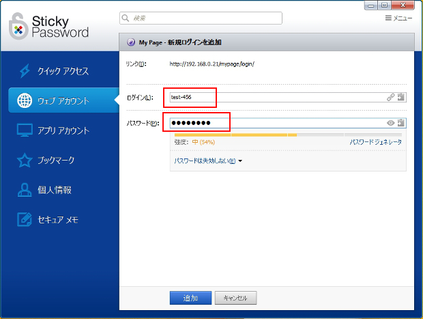Click the My Page purple globe icon
Screen dimensions: 423x319
[x=131, y=42]
